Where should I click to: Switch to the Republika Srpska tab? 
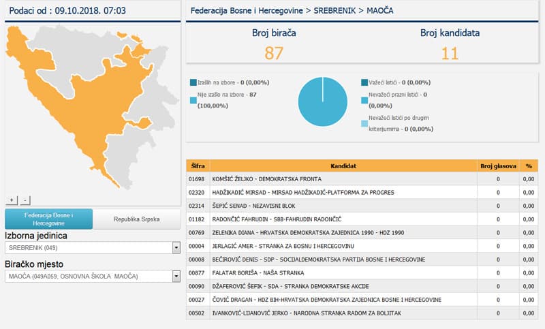(x=137, y=219)
